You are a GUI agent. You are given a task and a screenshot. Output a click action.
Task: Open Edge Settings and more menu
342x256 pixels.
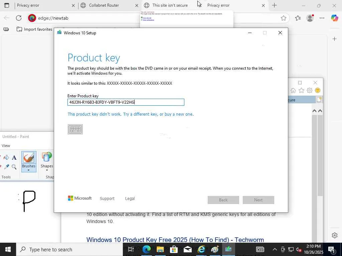(x=322, y=18)
